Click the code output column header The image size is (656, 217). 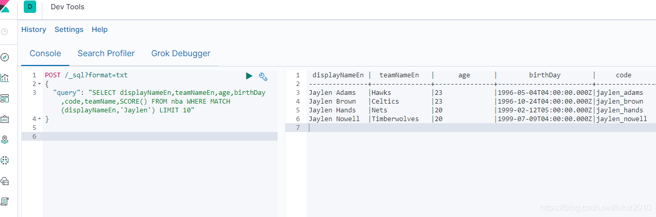[x=623, y=75]
